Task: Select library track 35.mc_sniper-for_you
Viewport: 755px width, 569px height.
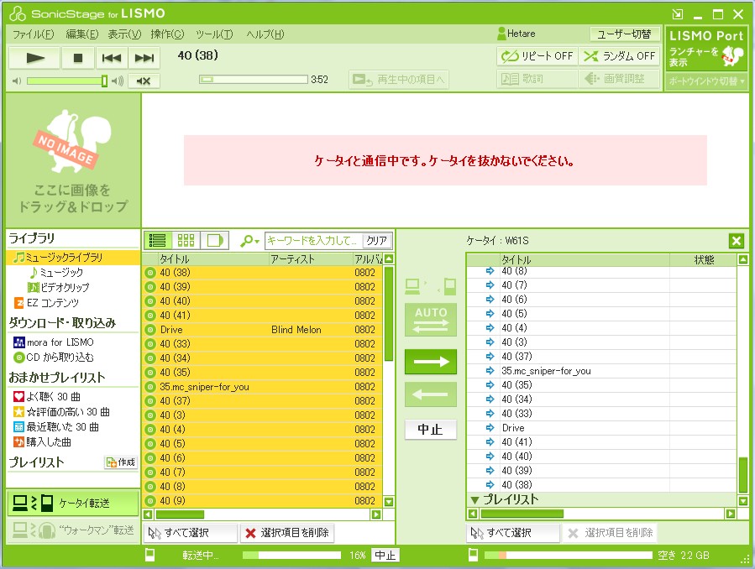Action: click(263, 387)
